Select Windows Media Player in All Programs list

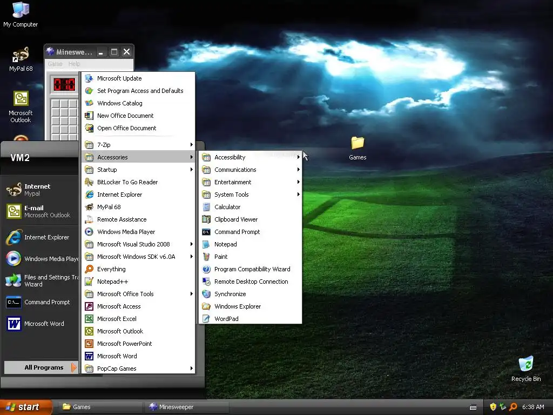click(x=138, y=232)
